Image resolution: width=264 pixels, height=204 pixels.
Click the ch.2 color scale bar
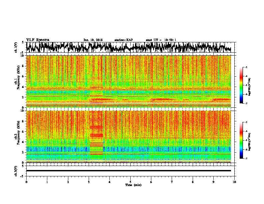click(x=241, y=140)
